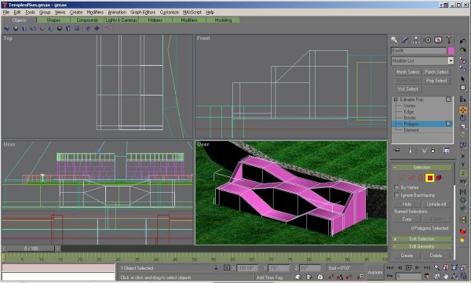Click the Element sub-object selection icon

[x=439, y=178]
